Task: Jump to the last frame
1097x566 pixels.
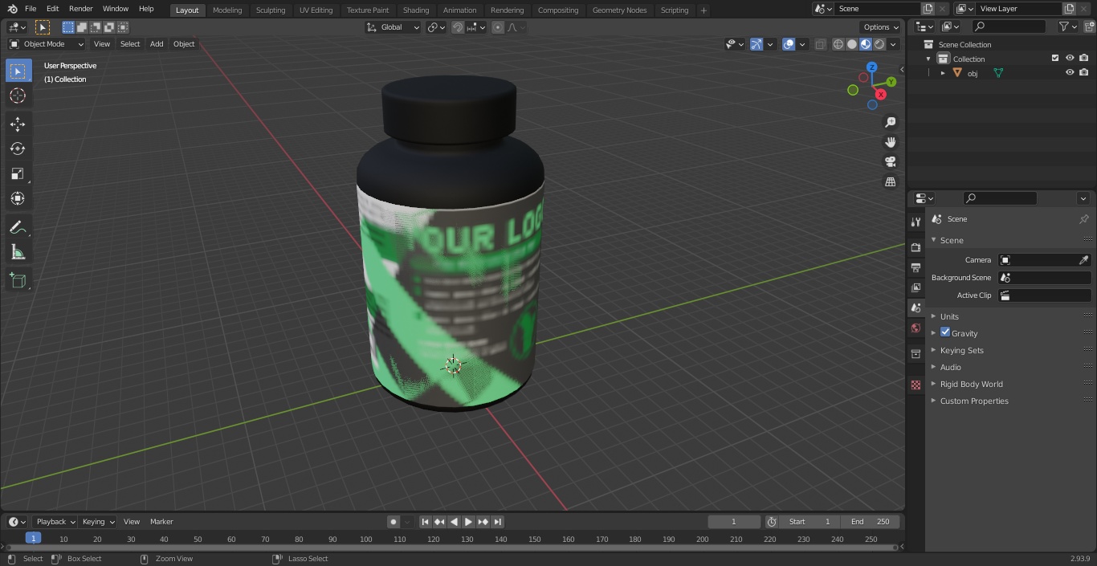Action: (498, 522)
